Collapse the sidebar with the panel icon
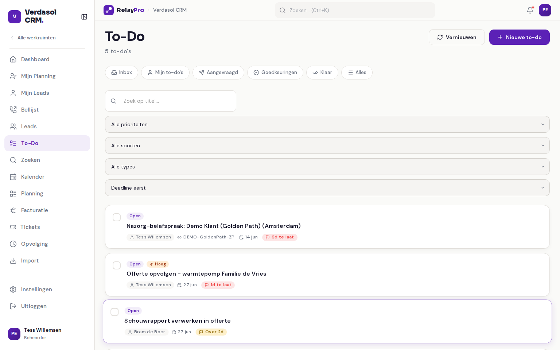This screenshot has height=350, width=560. (84, 17)
